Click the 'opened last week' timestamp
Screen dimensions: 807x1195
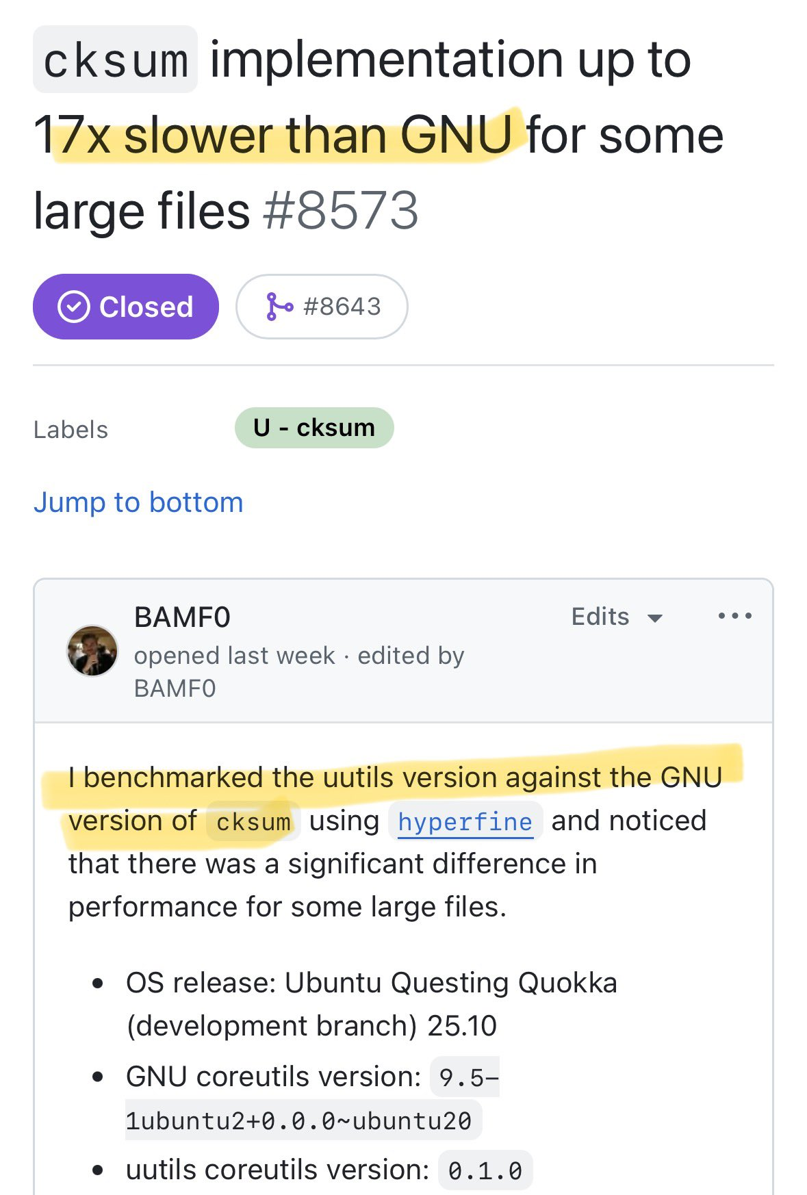(x=235, y=656)
